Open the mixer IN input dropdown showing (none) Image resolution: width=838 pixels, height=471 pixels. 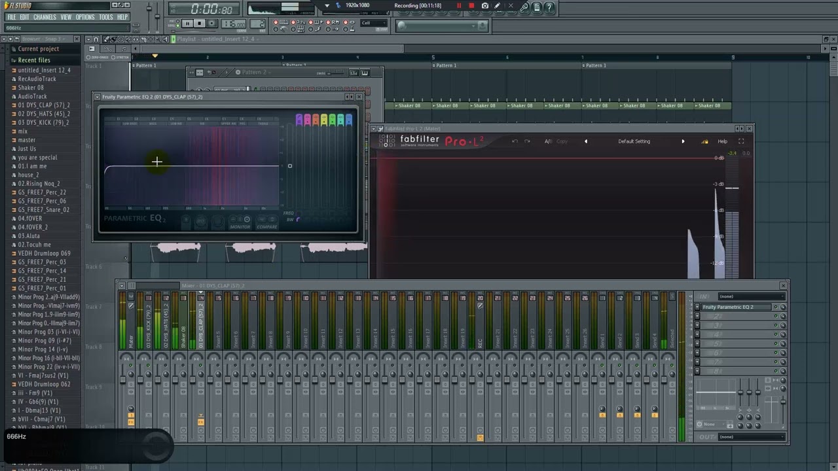pyautogui.click(x=751, y=296)
